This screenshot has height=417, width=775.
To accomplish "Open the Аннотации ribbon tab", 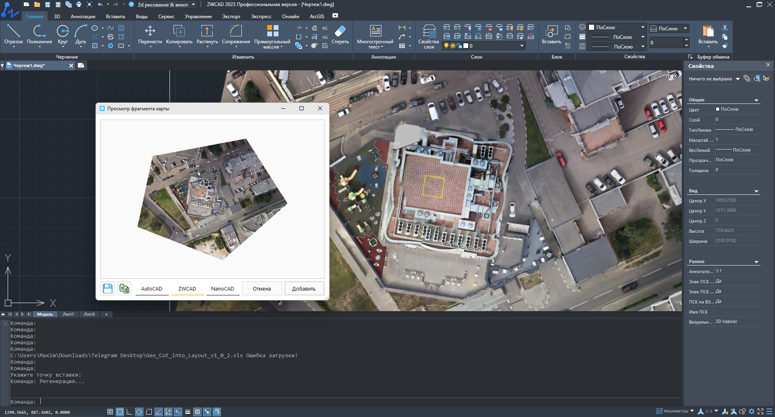I will click(x=83, y=17).
